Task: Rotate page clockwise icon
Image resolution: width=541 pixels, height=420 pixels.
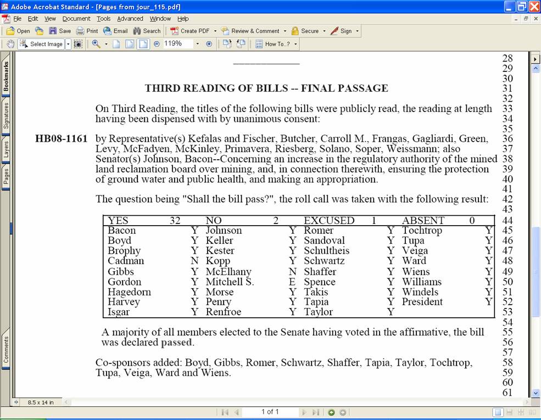Action: [x=227, y=44]
